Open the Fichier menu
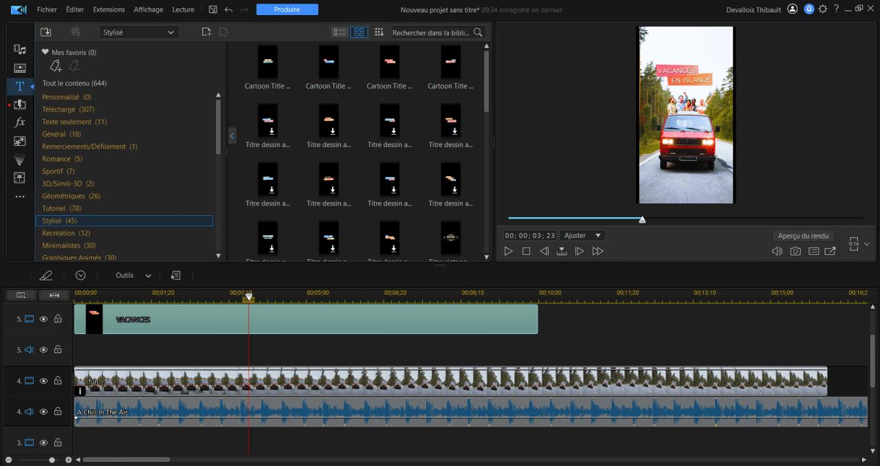 47,9
